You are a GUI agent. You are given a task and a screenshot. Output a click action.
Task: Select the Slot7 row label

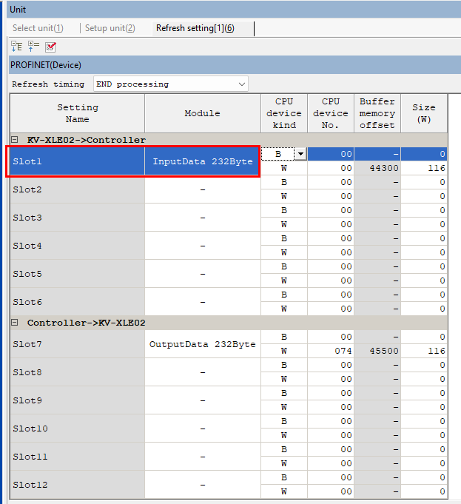[77, 344]
